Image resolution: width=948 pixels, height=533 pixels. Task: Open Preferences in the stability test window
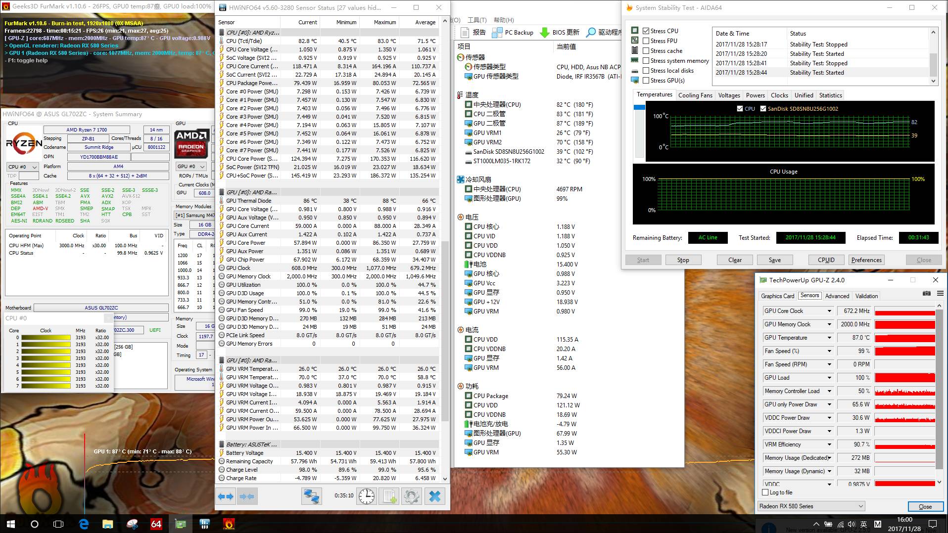point(866,260)
